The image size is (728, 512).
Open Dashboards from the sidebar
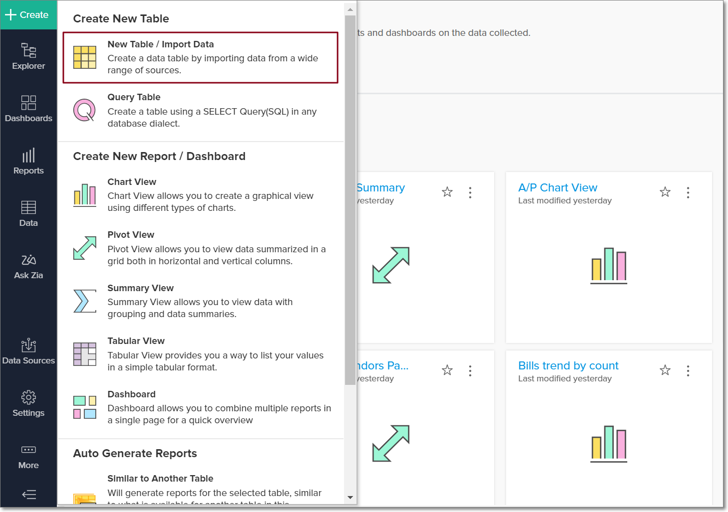pyautogui.click(x=28, y=109)
